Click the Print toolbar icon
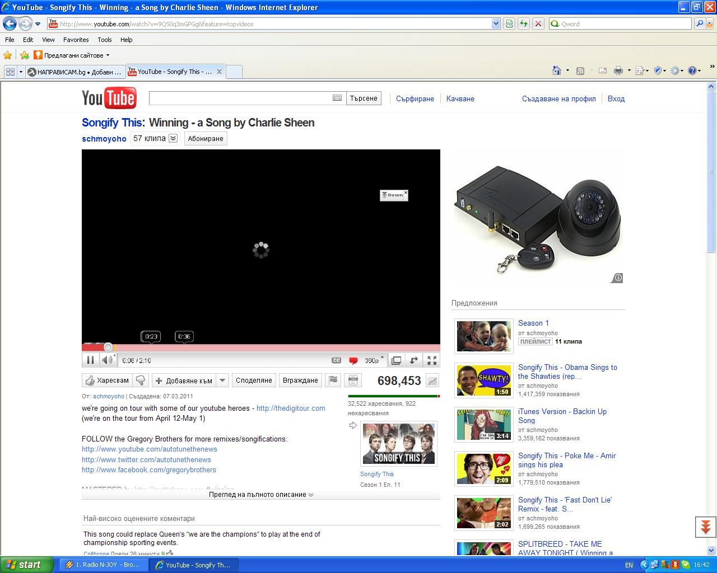Image resolution: width=717 pixels, height=573 pixels. (x=618, y=71)
